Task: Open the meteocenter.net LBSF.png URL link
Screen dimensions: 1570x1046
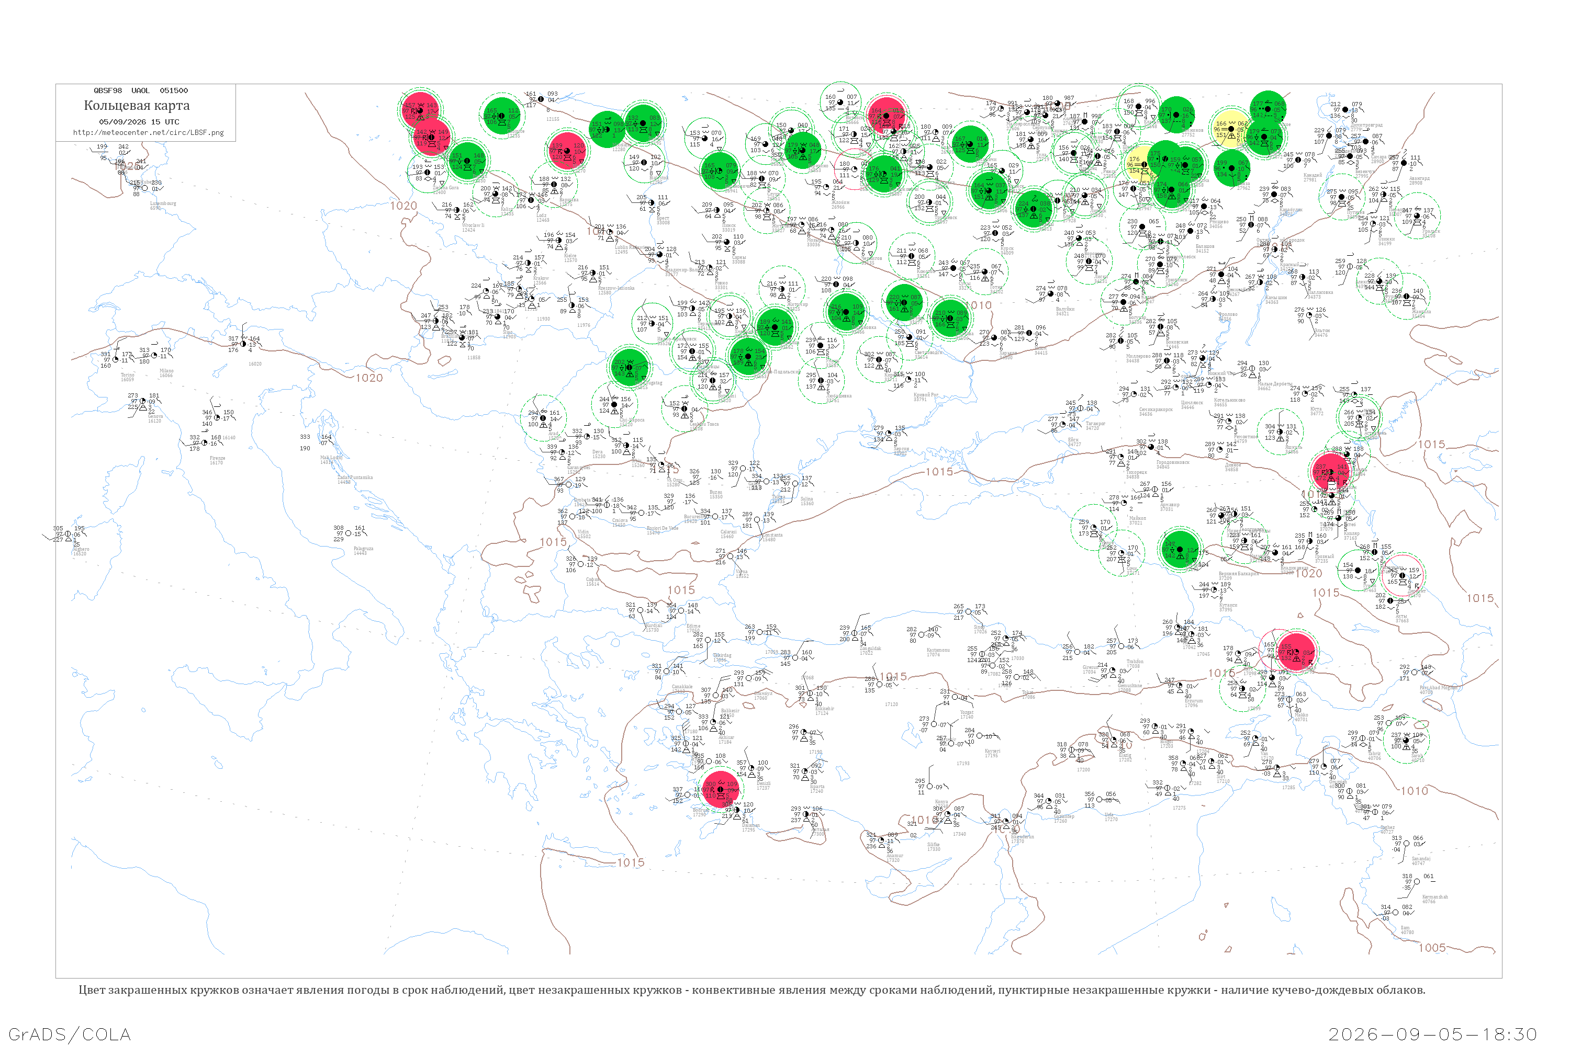Action: pos(148,133)
